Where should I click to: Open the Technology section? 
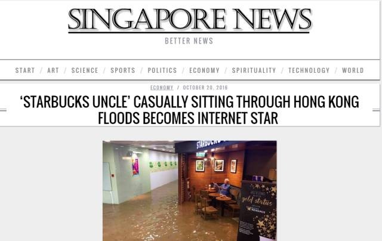[309, 70]
